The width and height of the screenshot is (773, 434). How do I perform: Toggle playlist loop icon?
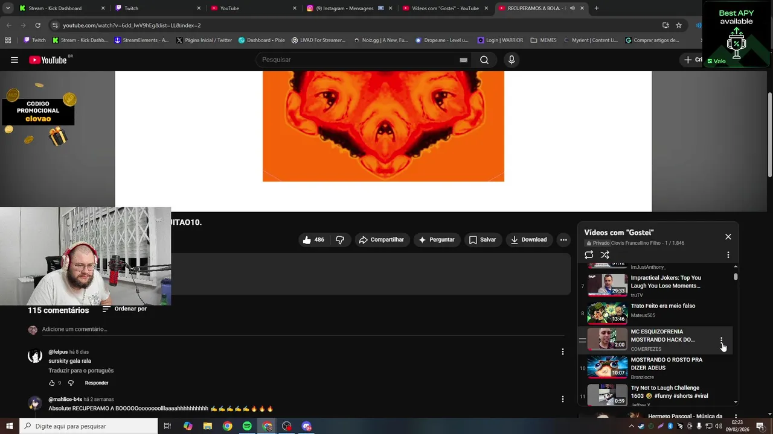pos(589,255)
